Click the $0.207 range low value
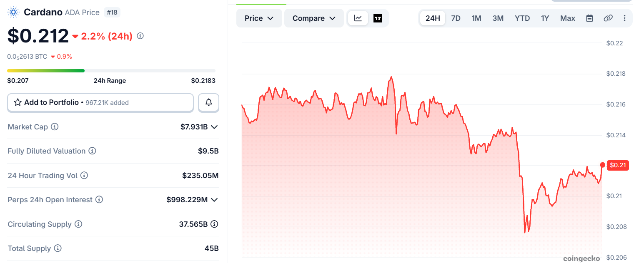Screen dimensions: 634x263 click(18, 81)
